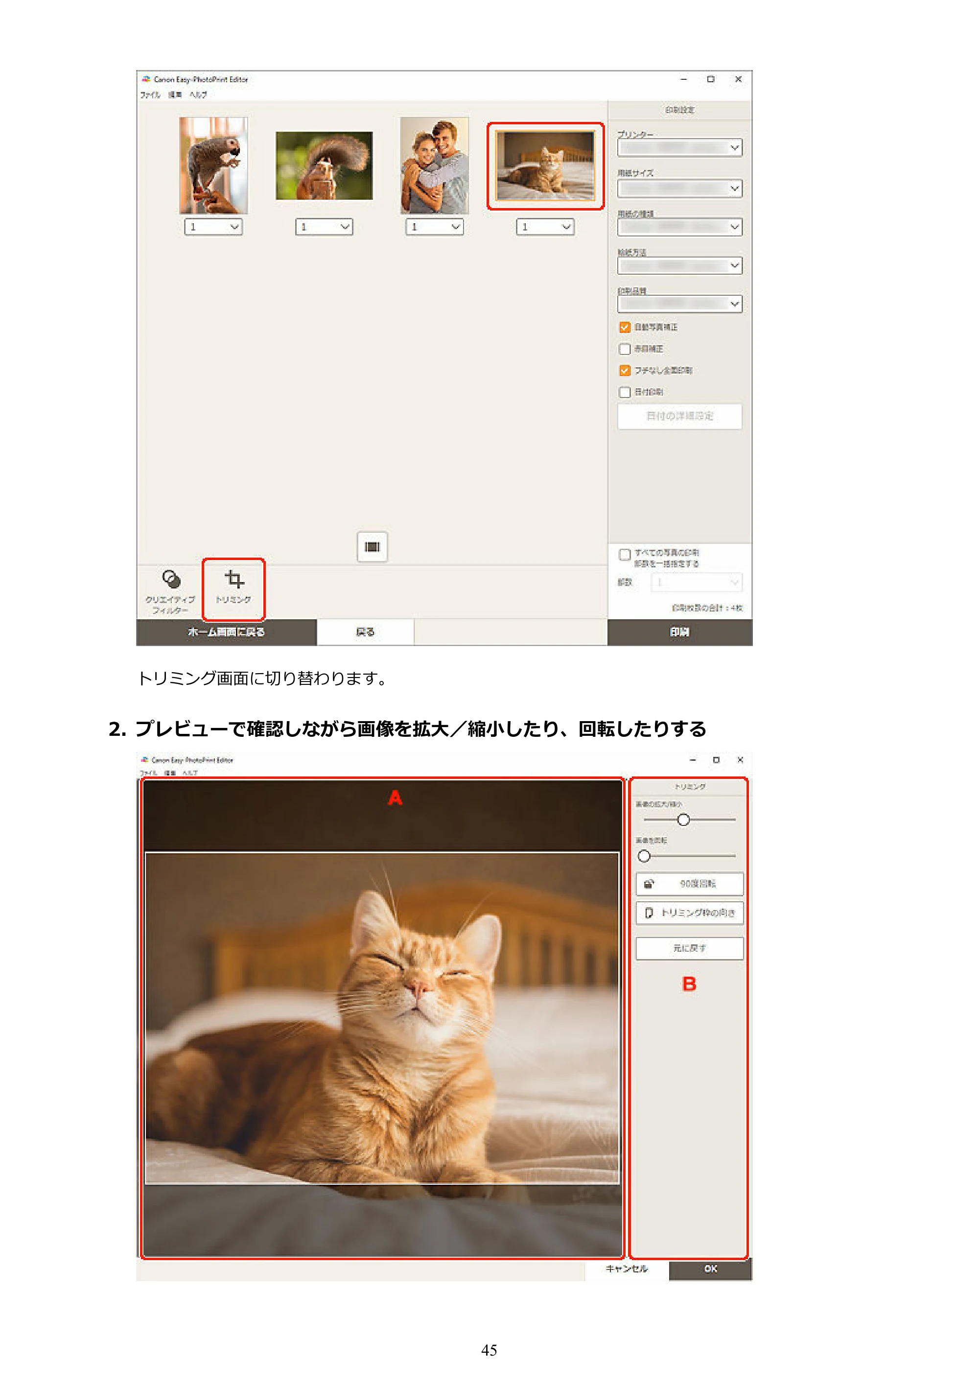Open copies dropdown under couple photo
This screenshot has width=979, height=1385.
[434, 227]
